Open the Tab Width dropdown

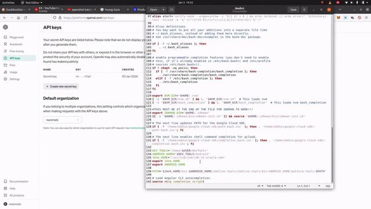276,186
